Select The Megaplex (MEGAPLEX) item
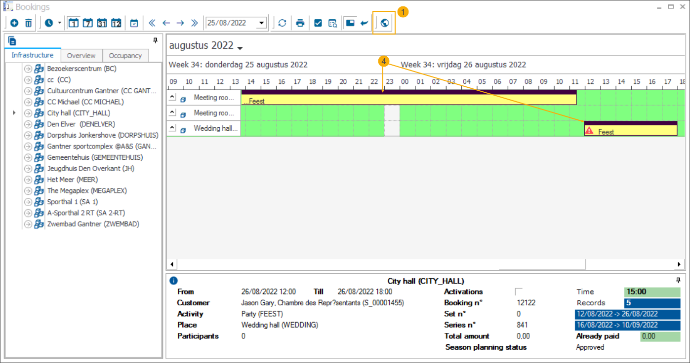 point(87,191)
